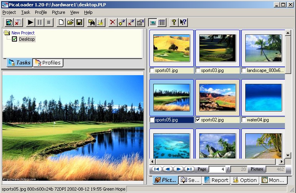This screenshot has width=296, height=193.
Task: Click the Stop task toolbar button
Action: pyautogui.click(x=49, y=22)
